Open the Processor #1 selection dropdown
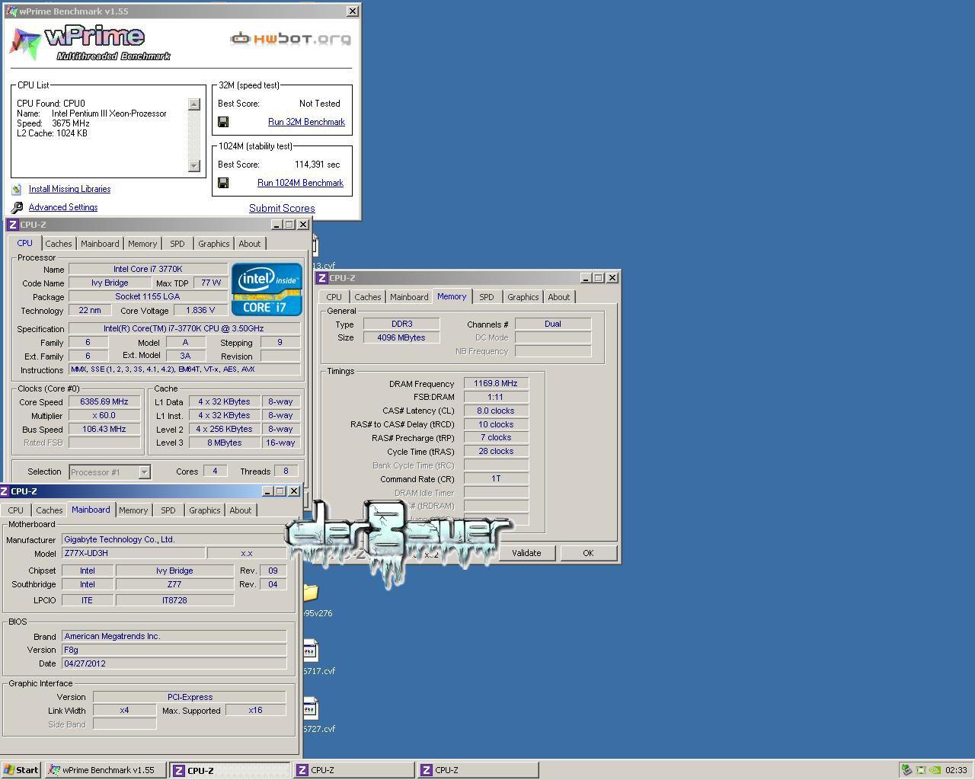The image size is (975, 780). (x=143, y=472)
